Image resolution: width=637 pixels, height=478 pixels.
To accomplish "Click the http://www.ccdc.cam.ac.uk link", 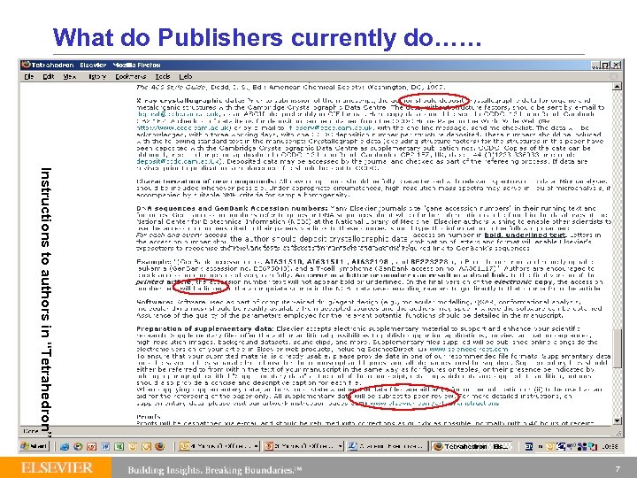I will pyautogui.click(x=184, y=127).
